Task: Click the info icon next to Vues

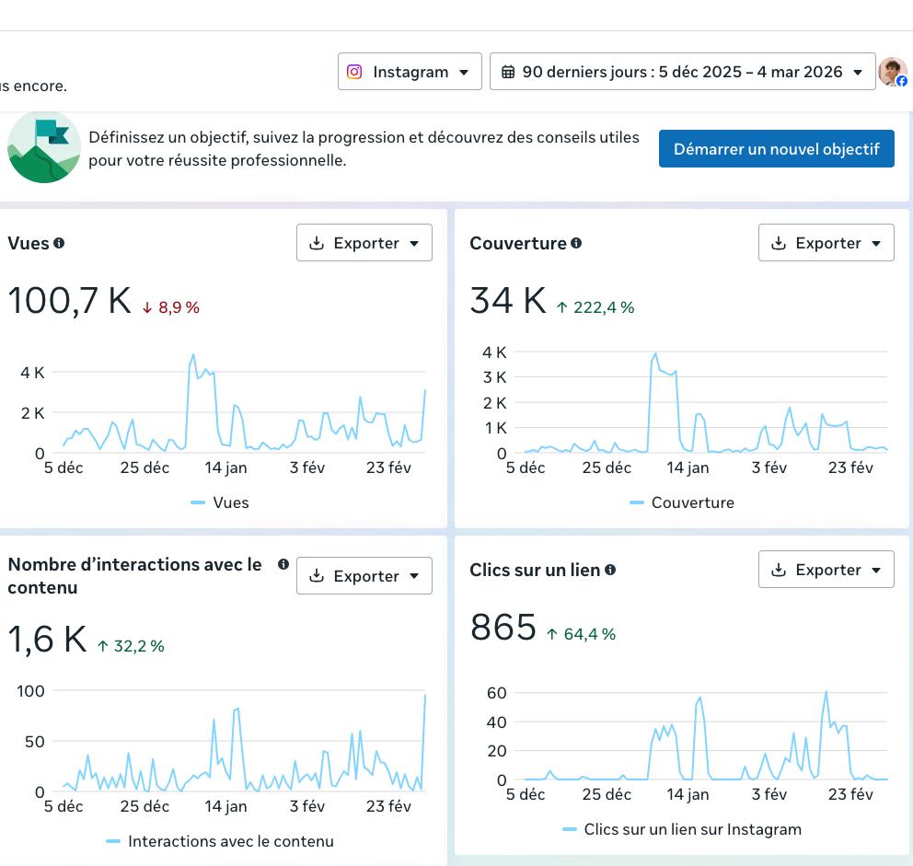Action: point(59,243)
